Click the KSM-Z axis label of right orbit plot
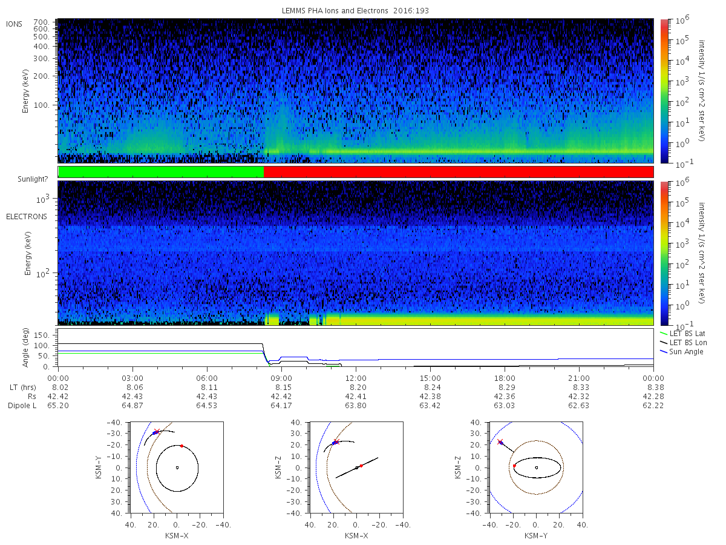Screen dimensions: 726x545 (x=459, y=467)
